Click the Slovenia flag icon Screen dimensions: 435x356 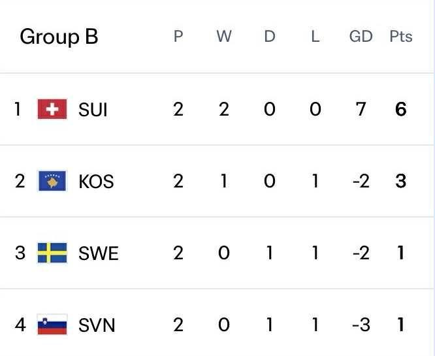pos(52,325)
